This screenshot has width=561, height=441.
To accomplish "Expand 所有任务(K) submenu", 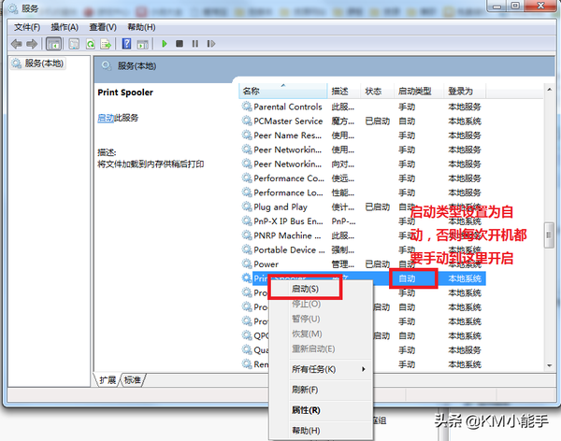I will pyautogui.click(x=319, y=369).
